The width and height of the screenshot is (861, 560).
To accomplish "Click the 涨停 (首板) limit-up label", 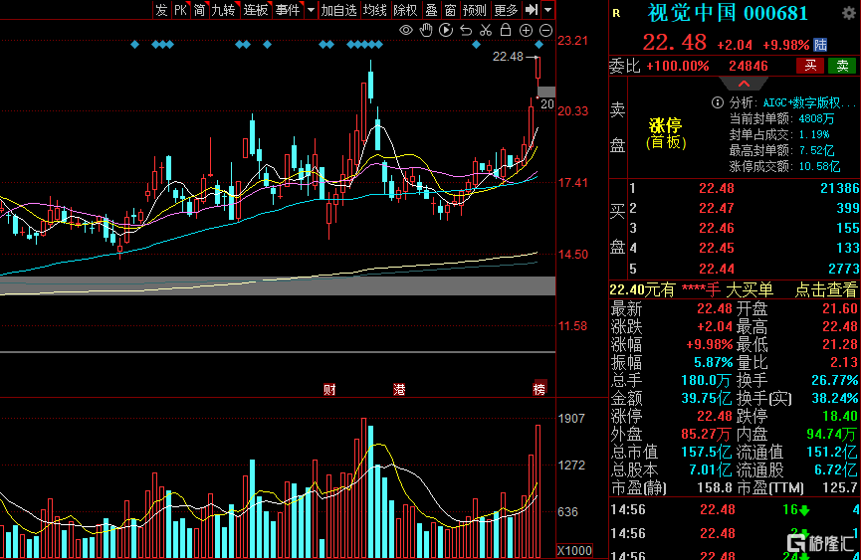I will [x=666, y=133].
